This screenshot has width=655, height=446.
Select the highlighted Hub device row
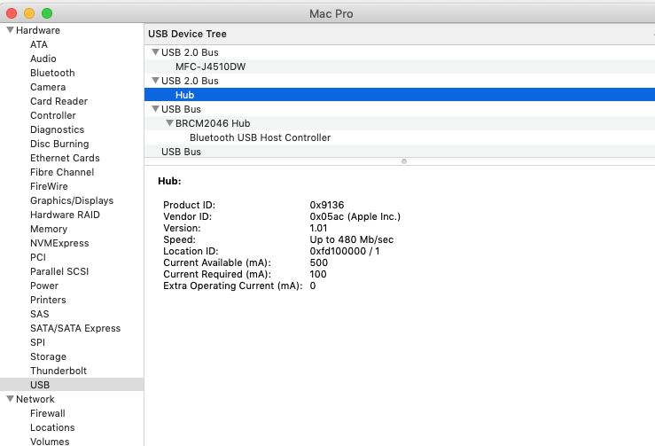(x=184, y=95)
